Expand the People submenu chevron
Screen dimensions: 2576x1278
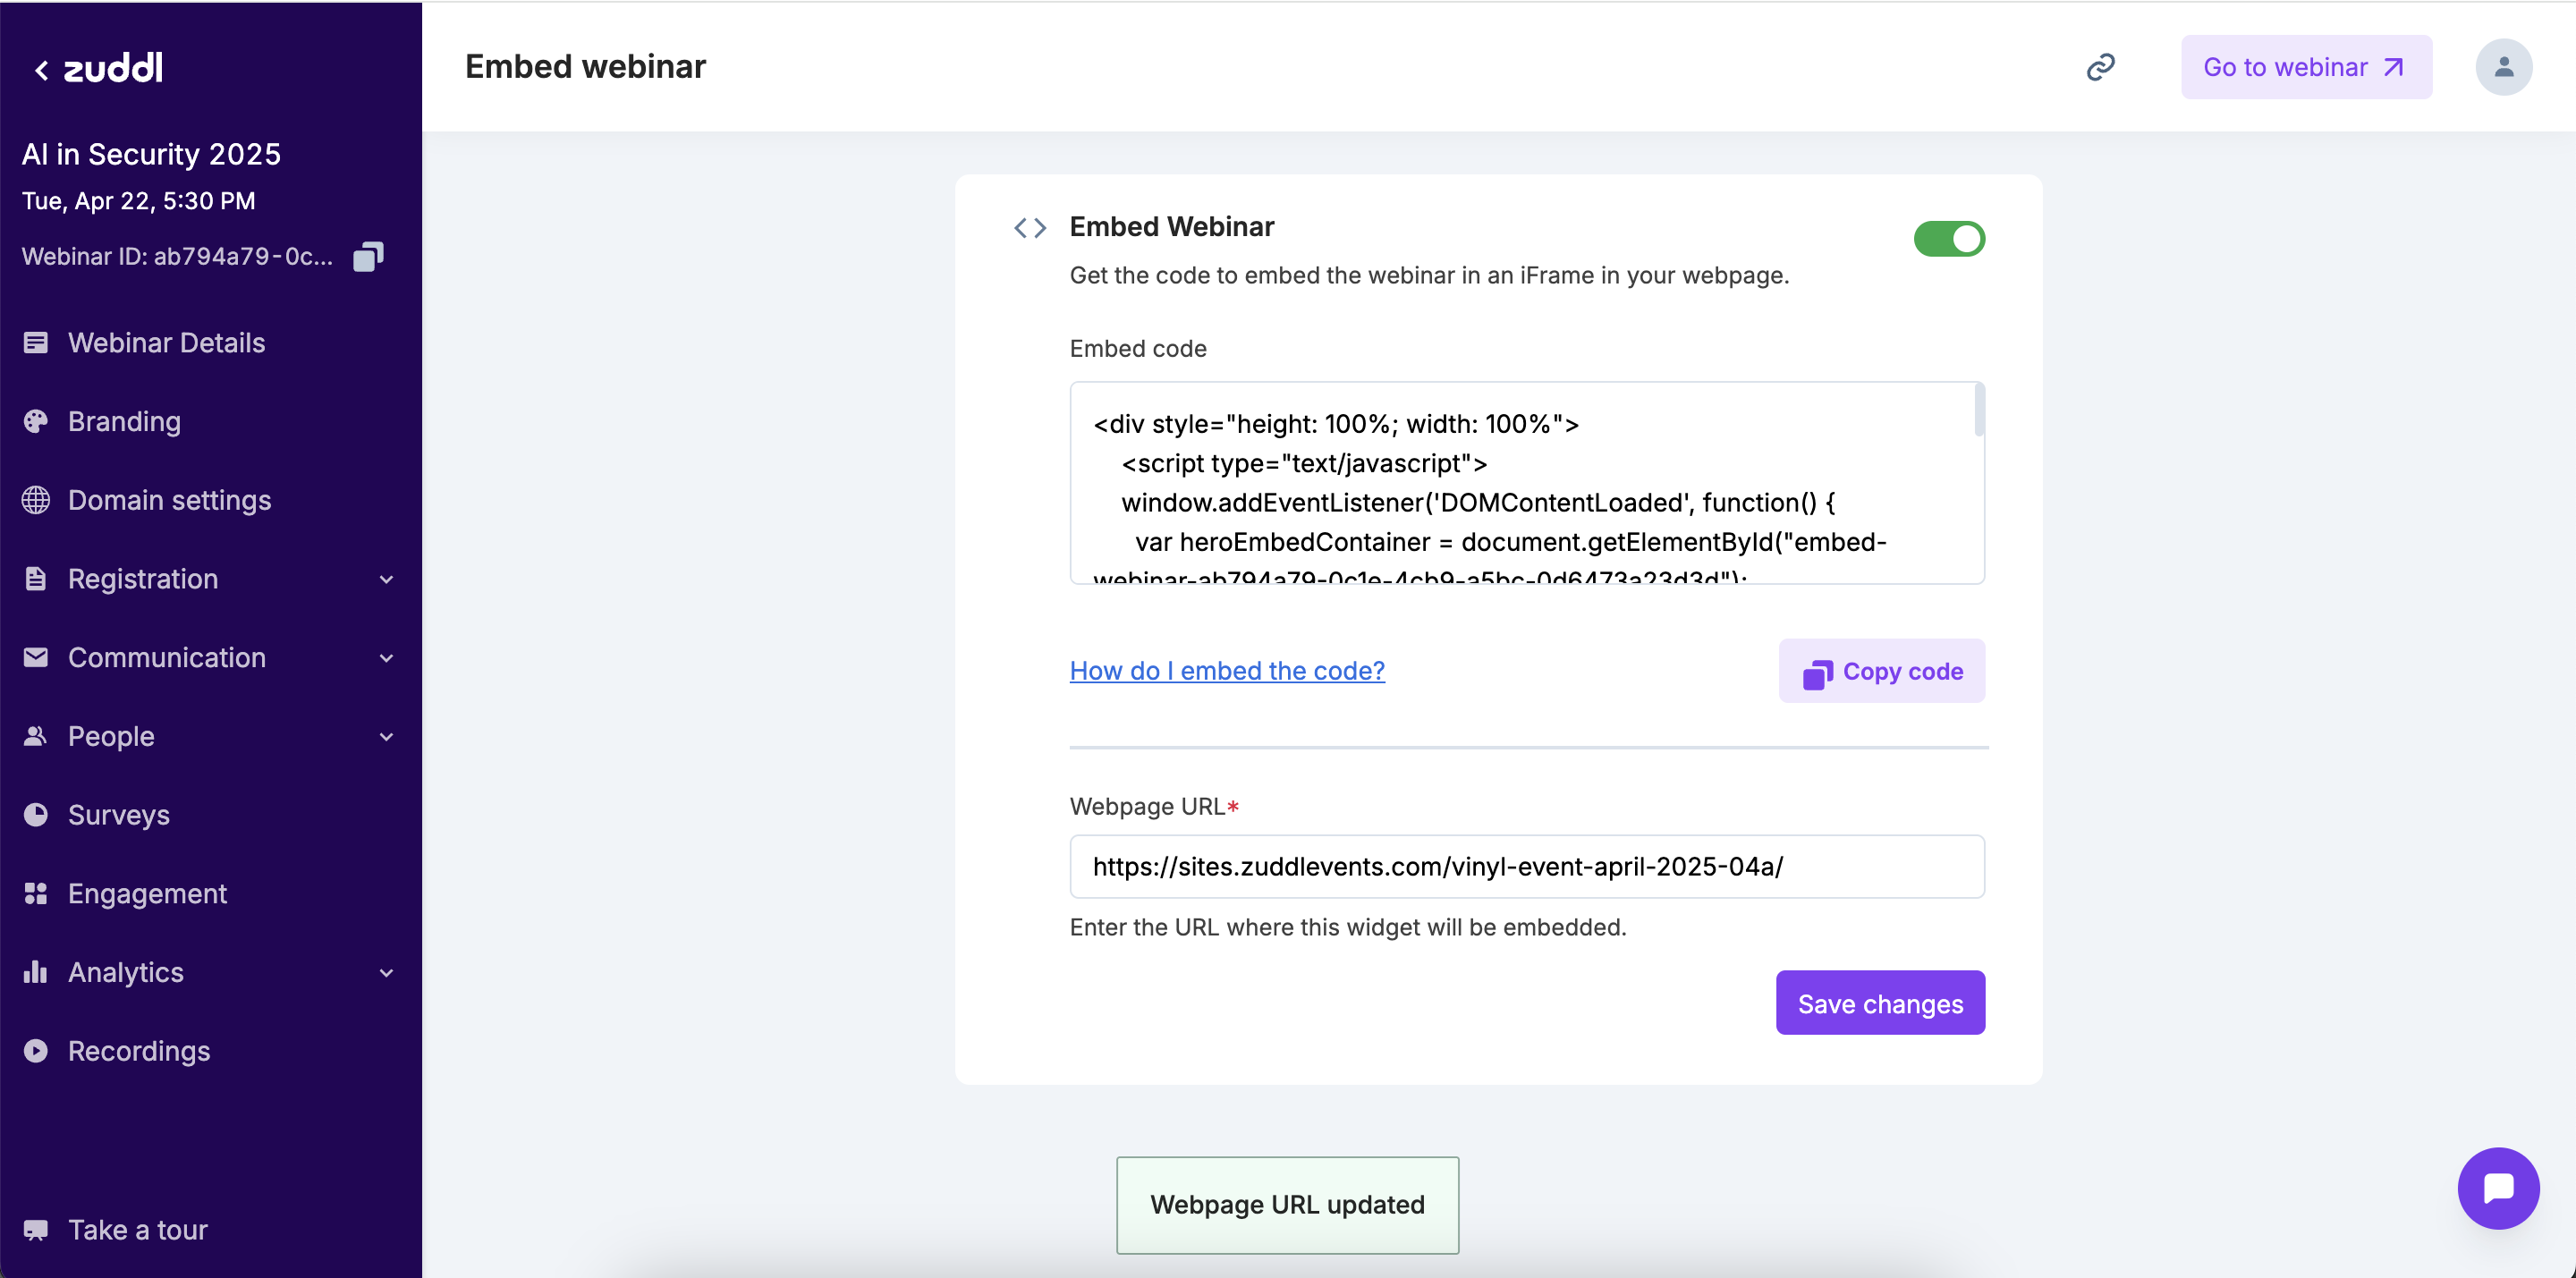coord(386,737)
